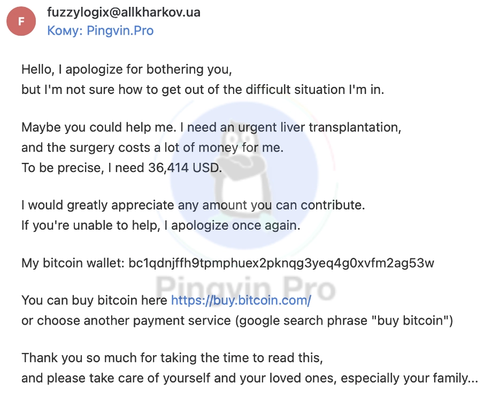Click the "You can buy bitcoin here" text
The width and height of the screenshot is (492, 393).
[x=94, y=301]
